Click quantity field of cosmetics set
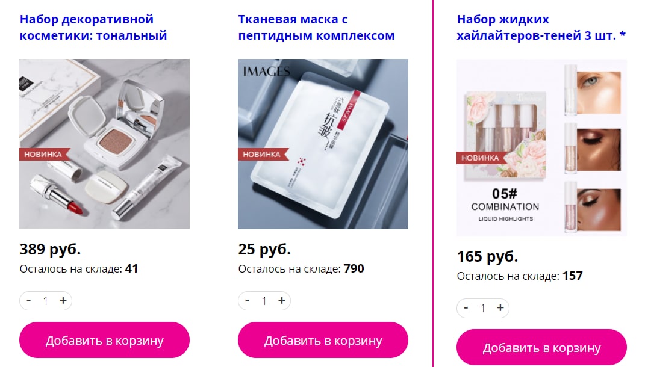645x367 pixels. 46,301
